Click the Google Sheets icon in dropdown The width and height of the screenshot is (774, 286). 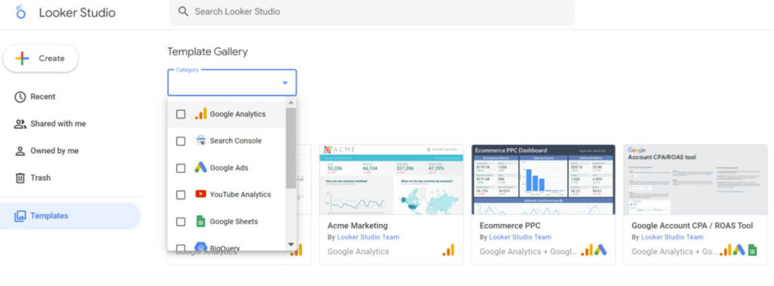click(200, 221)
